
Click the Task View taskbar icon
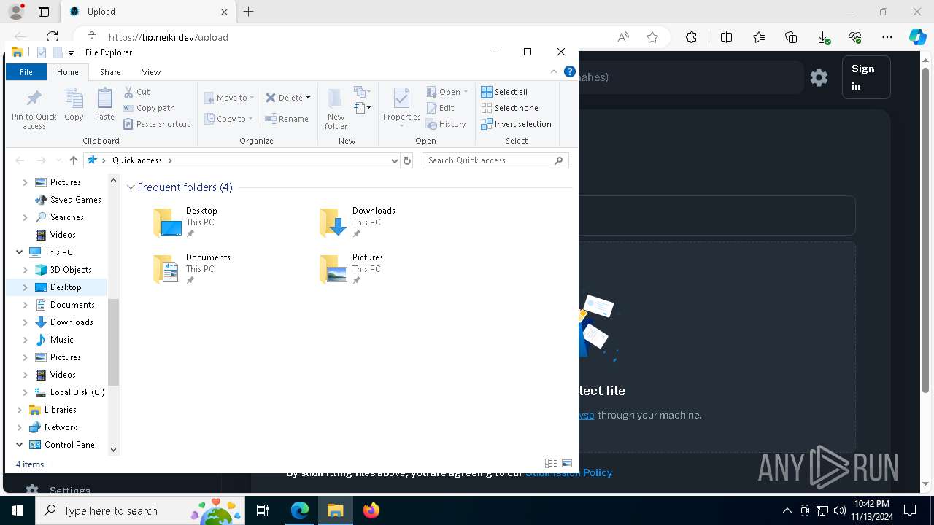(x=263, y=510)
